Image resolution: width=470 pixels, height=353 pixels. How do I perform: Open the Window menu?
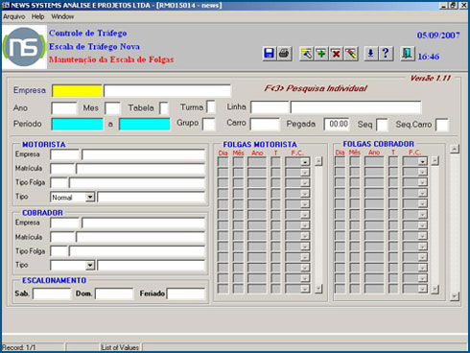pyautogui.click(x=62, y=16)
